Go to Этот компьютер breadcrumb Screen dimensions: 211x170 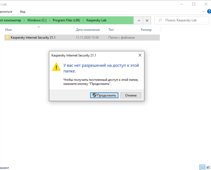pyautogui.click(x=11, y=20)
